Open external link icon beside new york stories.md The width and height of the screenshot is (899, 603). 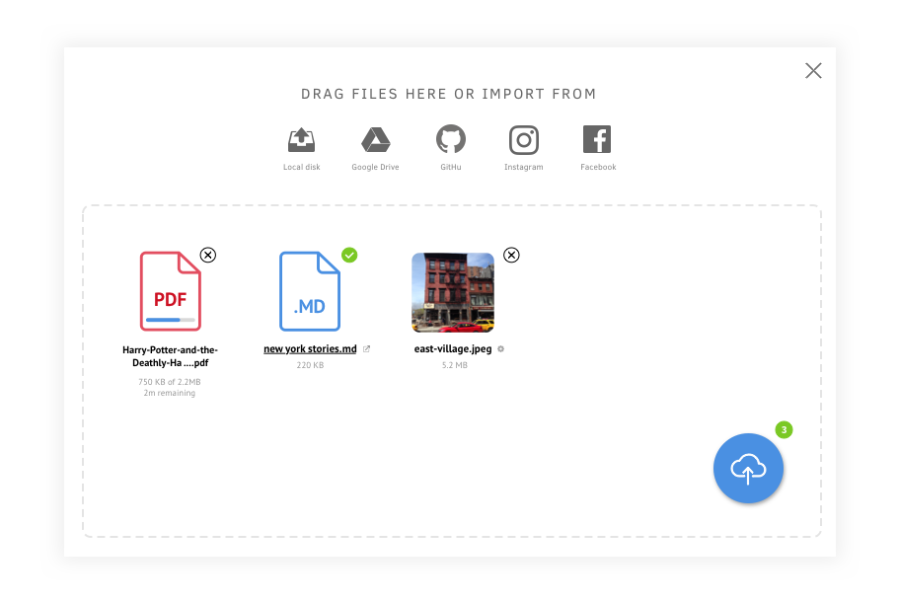tap(367, 349)
